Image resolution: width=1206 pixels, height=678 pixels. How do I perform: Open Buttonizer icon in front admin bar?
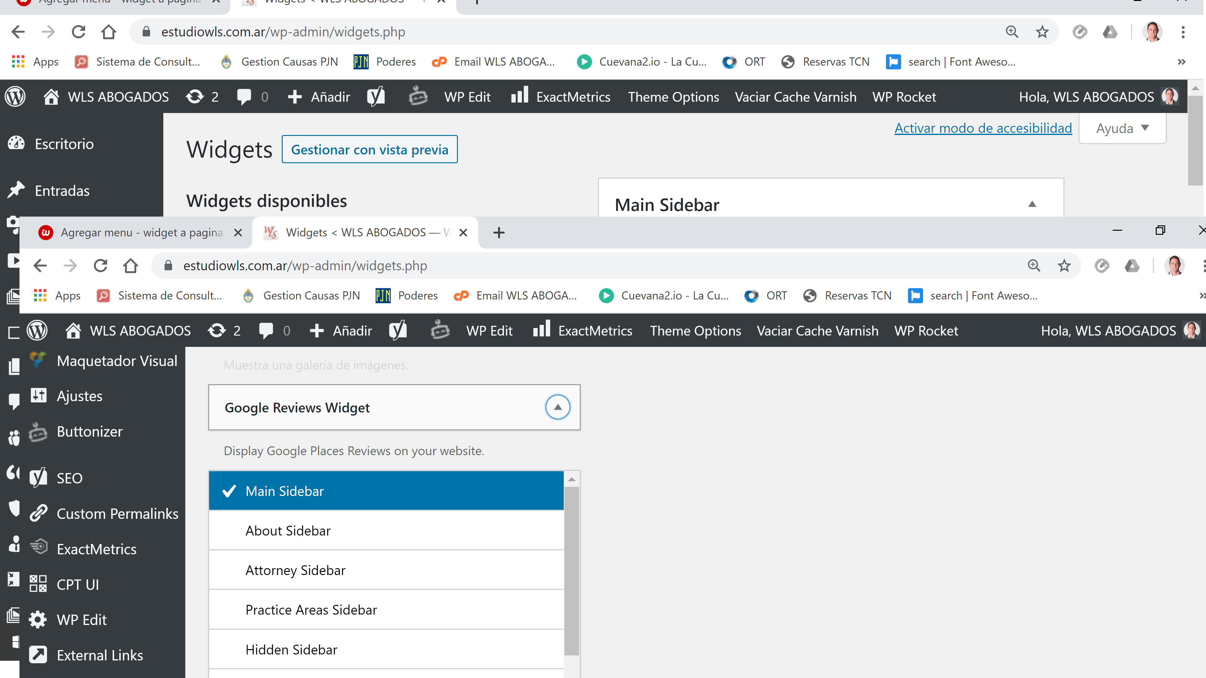coord(440,330)
